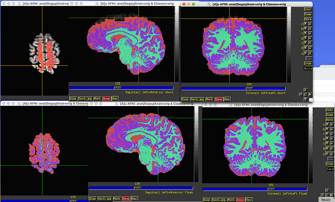
Task: Click Done in upper sagittal window
Action: click(x=106, y=98)
